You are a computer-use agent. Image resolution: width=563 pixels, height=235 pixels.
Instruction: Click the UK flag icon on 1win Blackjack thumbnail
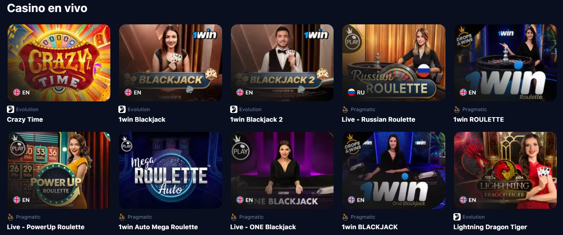pos(128,92)
